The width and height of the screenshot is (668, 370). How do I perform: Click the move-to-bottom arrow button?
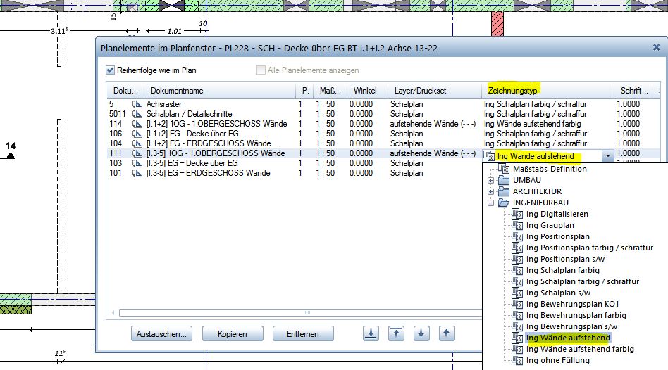click(372, 333)
